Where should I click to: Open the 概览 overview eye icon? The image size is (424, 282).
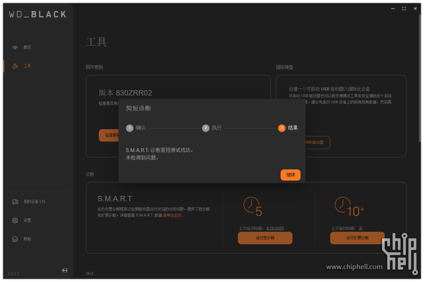[15, 48]
